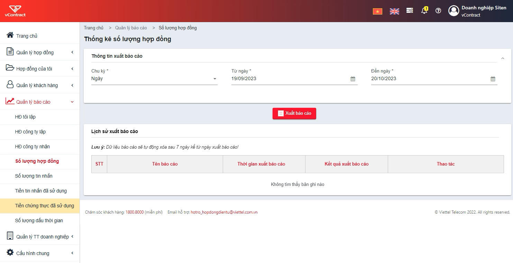
Task: Click the gear icon of Cấu hình chung
Action: pos(10,252)
